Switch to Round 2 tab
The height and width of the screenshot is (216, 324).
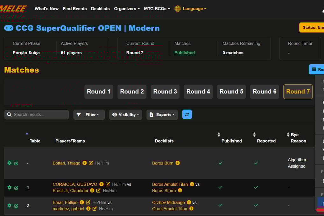click(x=132, y=92)
